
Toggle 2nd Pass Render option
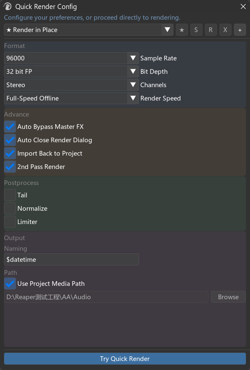10,167
